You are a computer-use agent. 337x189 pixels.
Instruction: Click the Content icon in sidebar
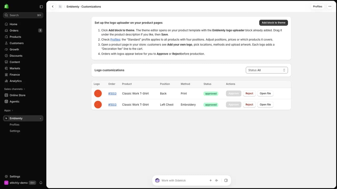[x=6, y=62]
